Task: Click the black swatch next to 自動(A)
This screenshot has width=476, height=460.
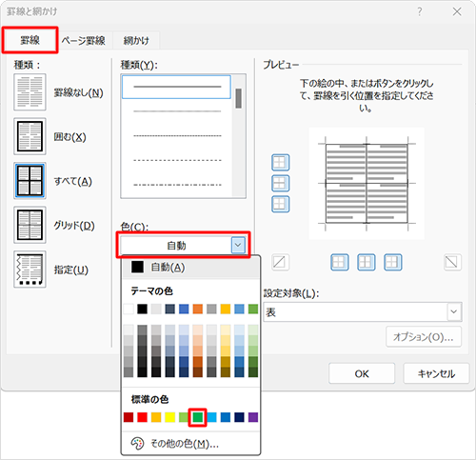Action: pos(137,267)
